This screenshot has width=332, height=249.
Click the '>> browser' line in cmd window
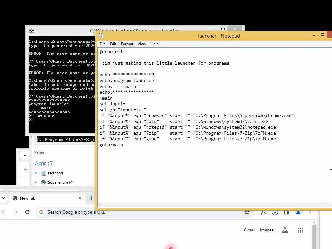tap(41, 116)
